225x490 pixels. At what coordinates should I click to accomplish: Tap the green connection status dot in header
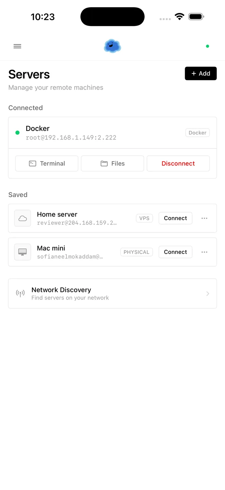207,46
